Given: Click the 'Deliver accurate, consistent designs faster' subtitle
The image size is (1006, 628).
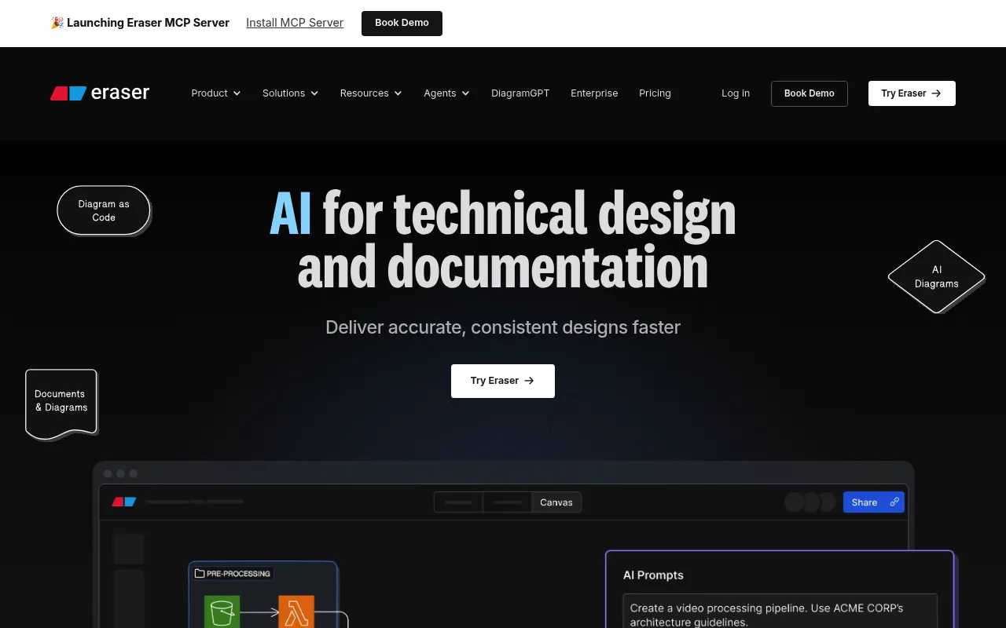Looking at the screenshot, I should [x=503, y=327].
